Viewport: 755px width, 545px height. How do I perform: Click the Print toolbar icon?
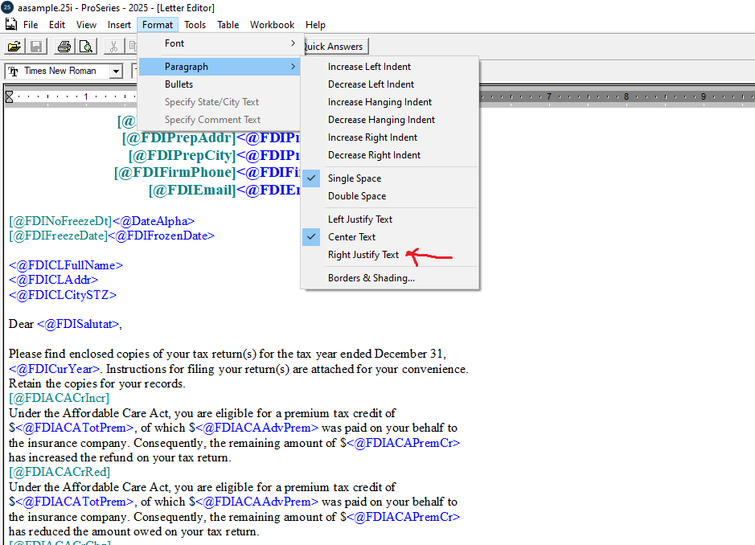(64, 47)
